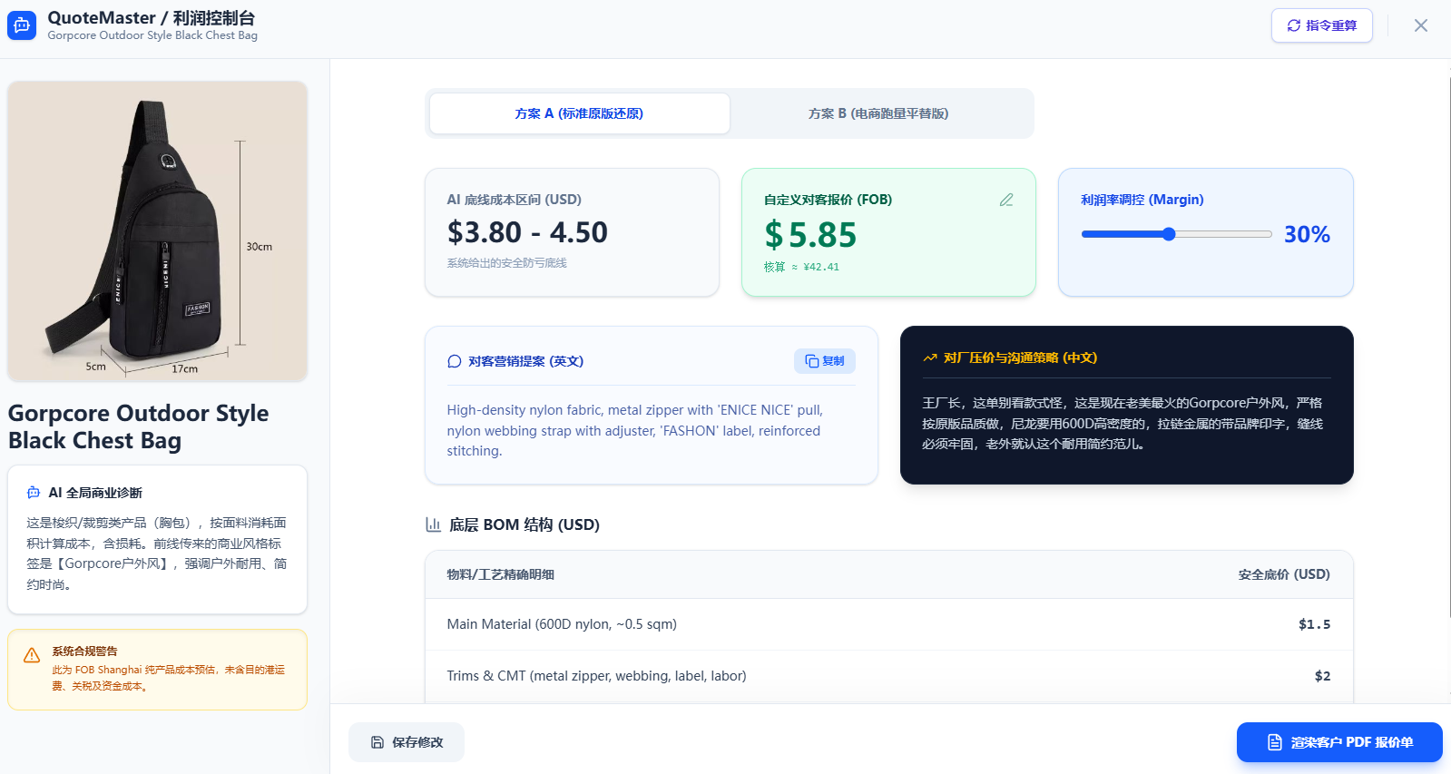The image size is (1451, 774).
Task: Switch to 方案 B (电商跑量平替版) tab
Action: 878,113
